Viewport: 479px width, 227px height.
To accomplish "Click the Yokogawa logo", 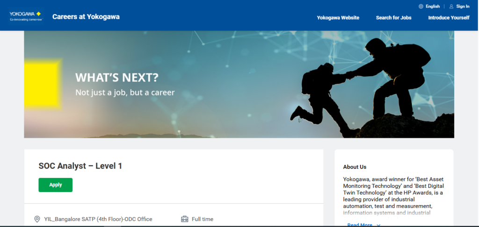I will [x=26, y=16].
